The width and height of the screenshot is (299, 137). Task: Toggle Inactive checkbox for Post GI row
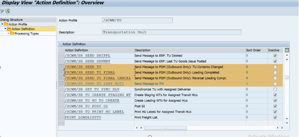coord(275,106)
